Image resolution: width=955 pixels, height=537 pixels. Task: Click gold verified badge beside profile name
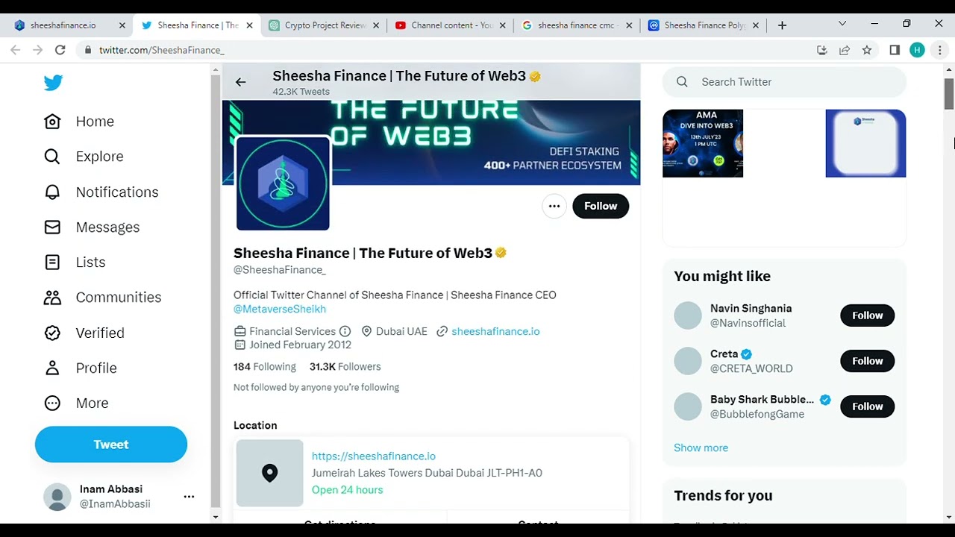point(501,253)
